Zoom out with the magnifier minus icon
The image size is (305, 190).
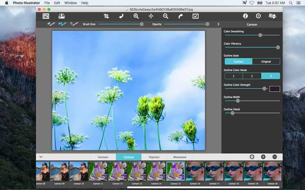(166, 16)
